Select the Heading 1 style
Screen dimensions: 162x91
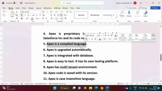(108, 15)
